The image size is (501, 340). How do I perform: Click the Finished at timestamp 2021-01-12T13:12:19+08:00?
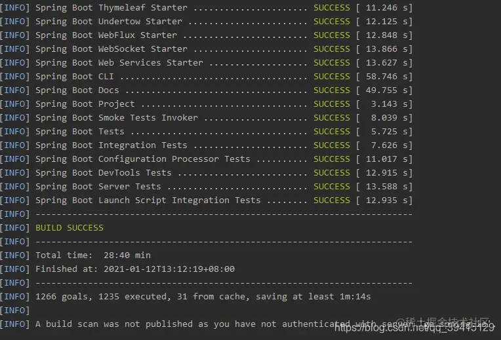point(169,269)
